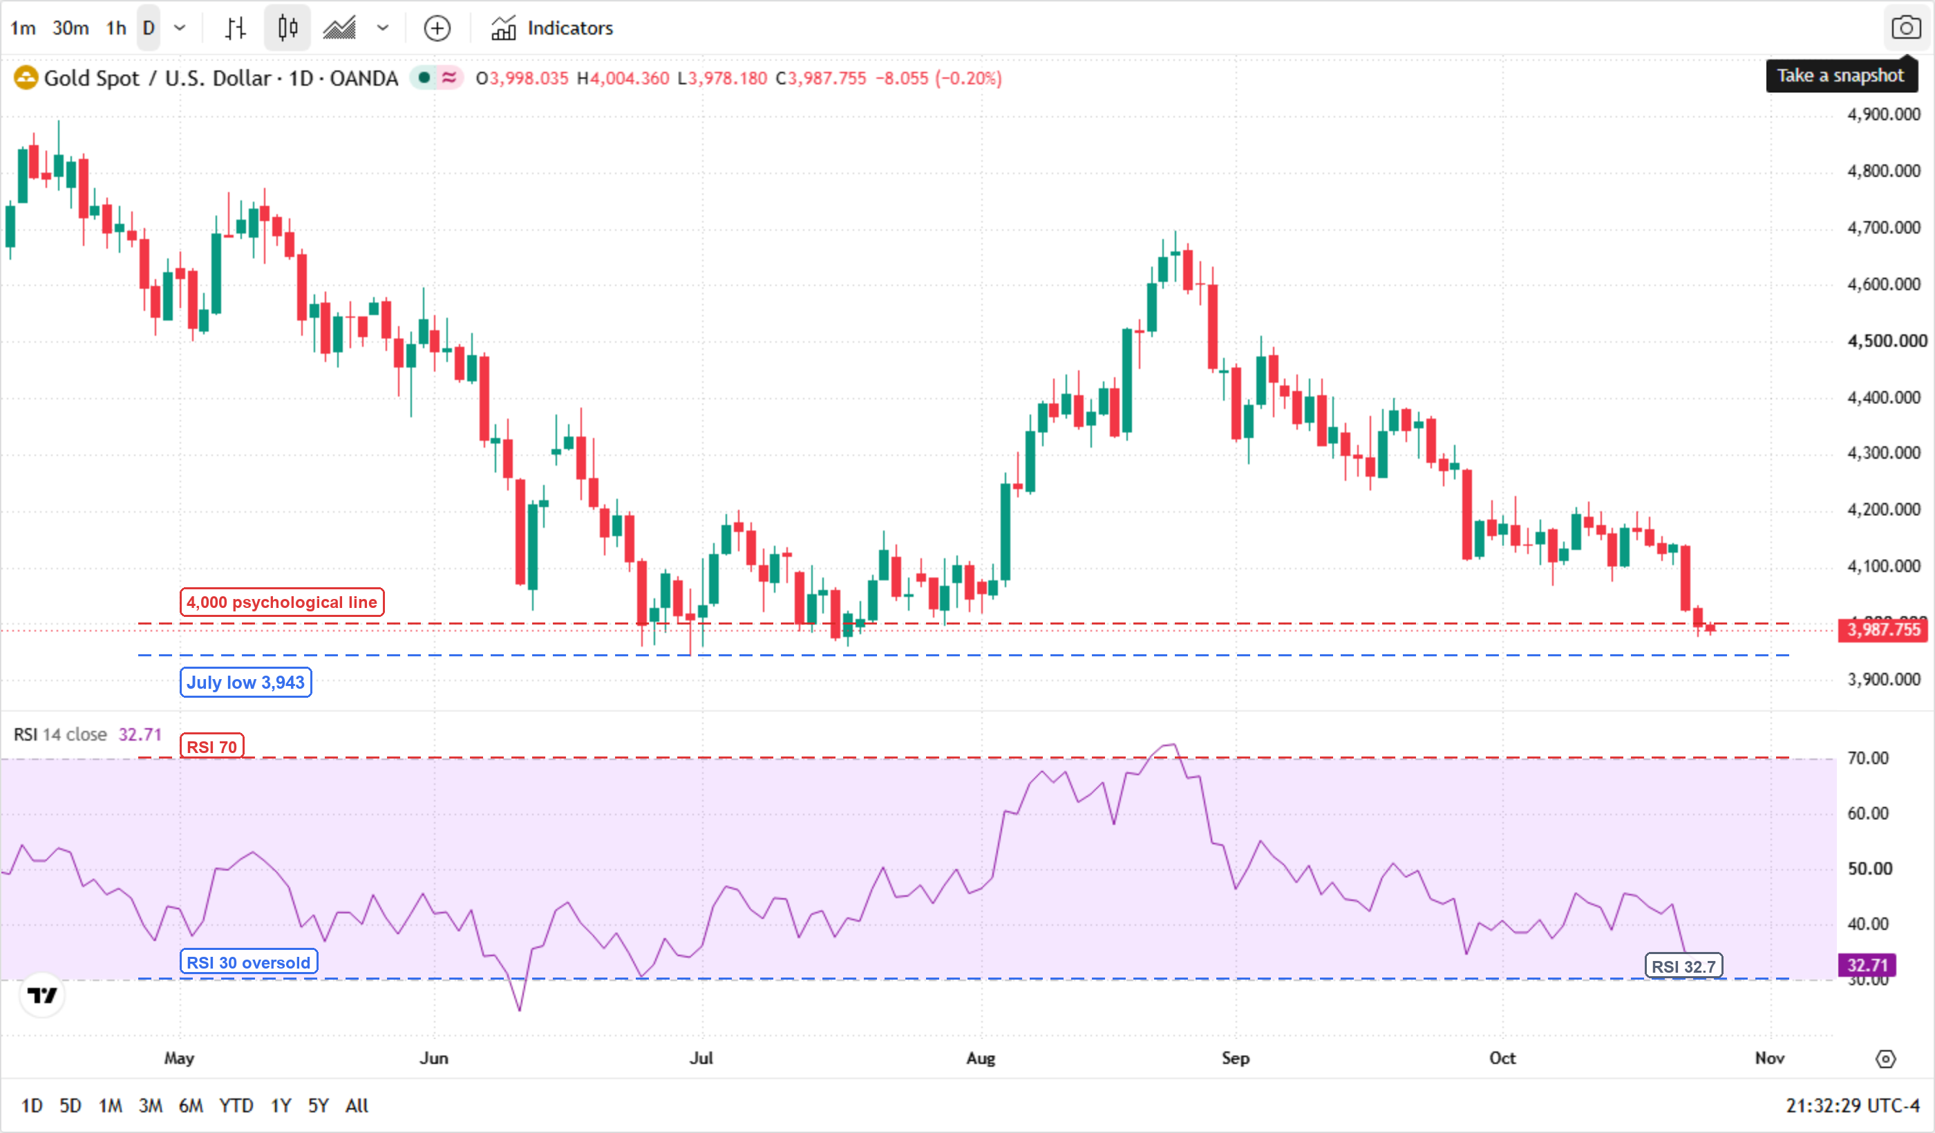Switch to the 30m interval
The image size is (1935, 1133).
(70, 28)
